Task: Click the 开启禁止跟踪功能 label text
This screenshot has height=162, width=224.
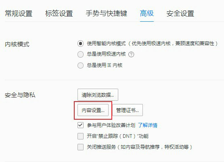Action: point(117,136)
